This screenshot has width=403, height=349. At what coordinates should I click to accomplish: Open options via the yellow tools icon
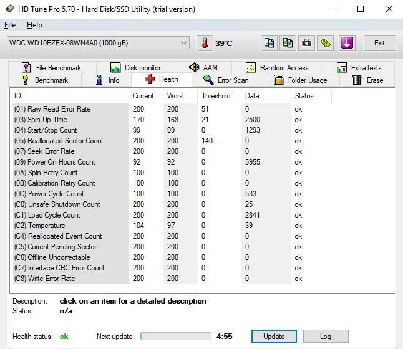click(x=326, y=43)
